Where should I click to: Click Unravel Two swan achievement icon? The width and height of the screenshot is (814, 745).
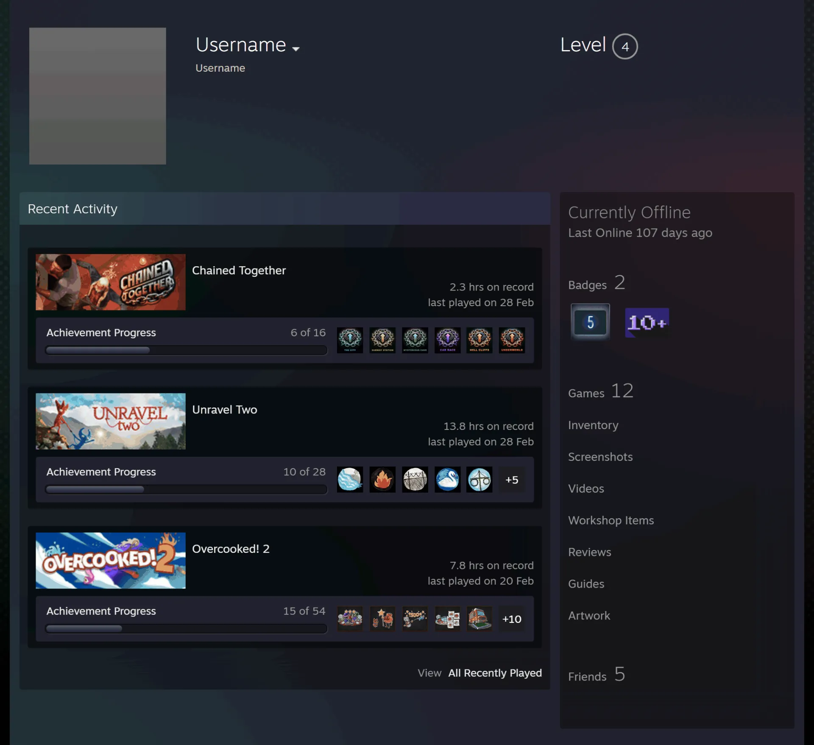[447, 480]
